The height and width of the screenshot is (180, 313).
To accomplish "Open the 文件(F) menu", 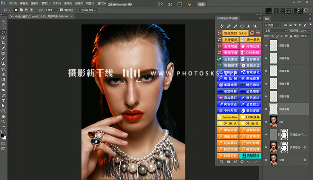I will click(x=13, y=4).
